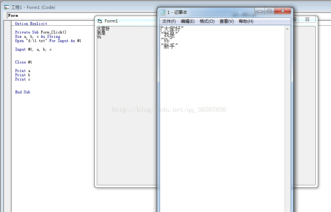Click the Print c line in code
Image resolution: width=331 pixels, height=212 pixels.
pos(22,79)
